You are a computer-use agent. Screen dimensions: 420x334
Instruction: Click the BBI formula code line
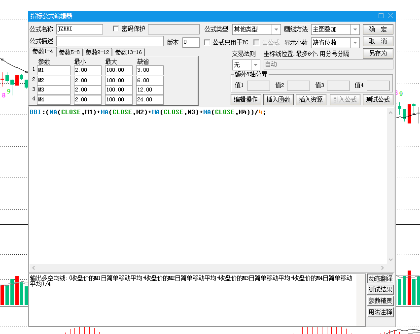148,112
